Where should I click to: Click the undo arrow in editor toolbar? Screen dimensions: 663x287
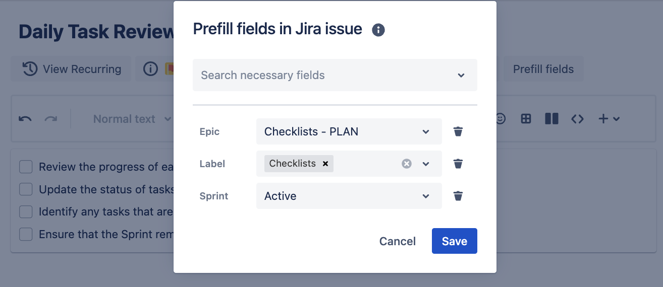(x=25, y=119)
